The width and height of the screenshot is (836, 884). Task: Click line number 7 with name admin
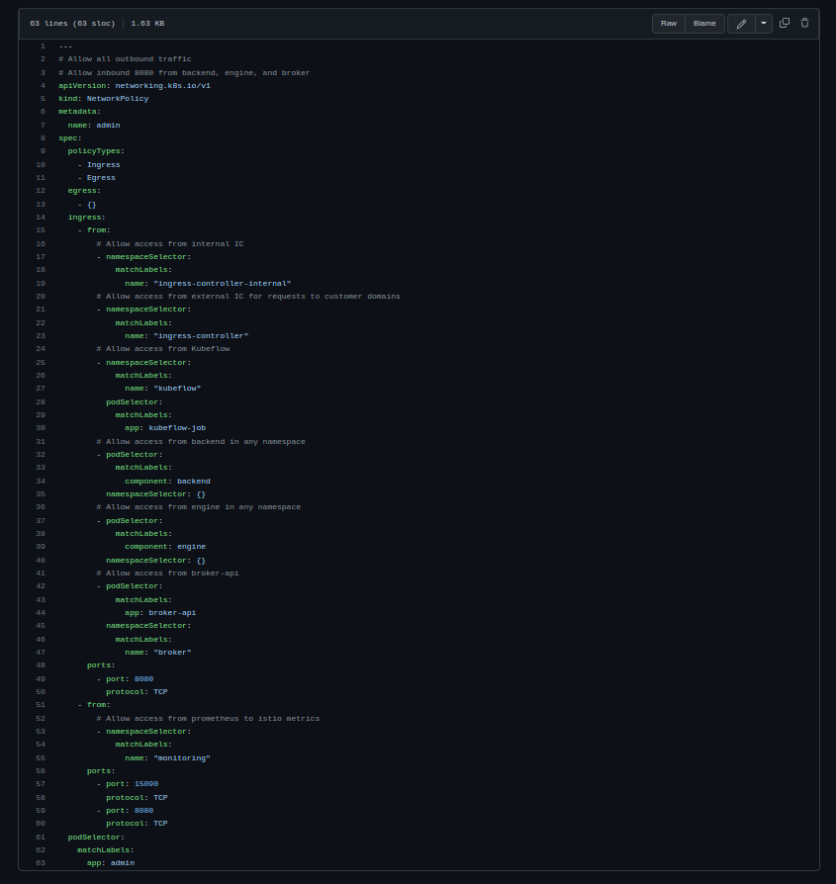tap(42, 125)
